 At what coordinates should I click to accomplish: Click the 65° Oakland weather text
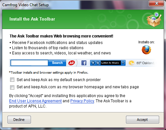(x=145, y=63)
